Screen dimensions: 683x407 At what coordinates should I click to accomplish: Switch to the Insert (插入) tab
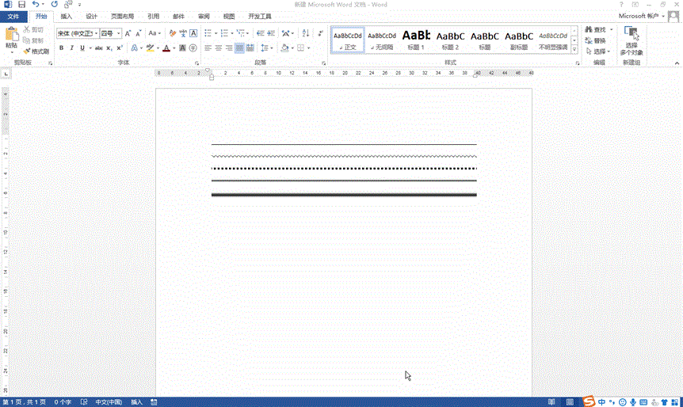(x=67, y=16)
